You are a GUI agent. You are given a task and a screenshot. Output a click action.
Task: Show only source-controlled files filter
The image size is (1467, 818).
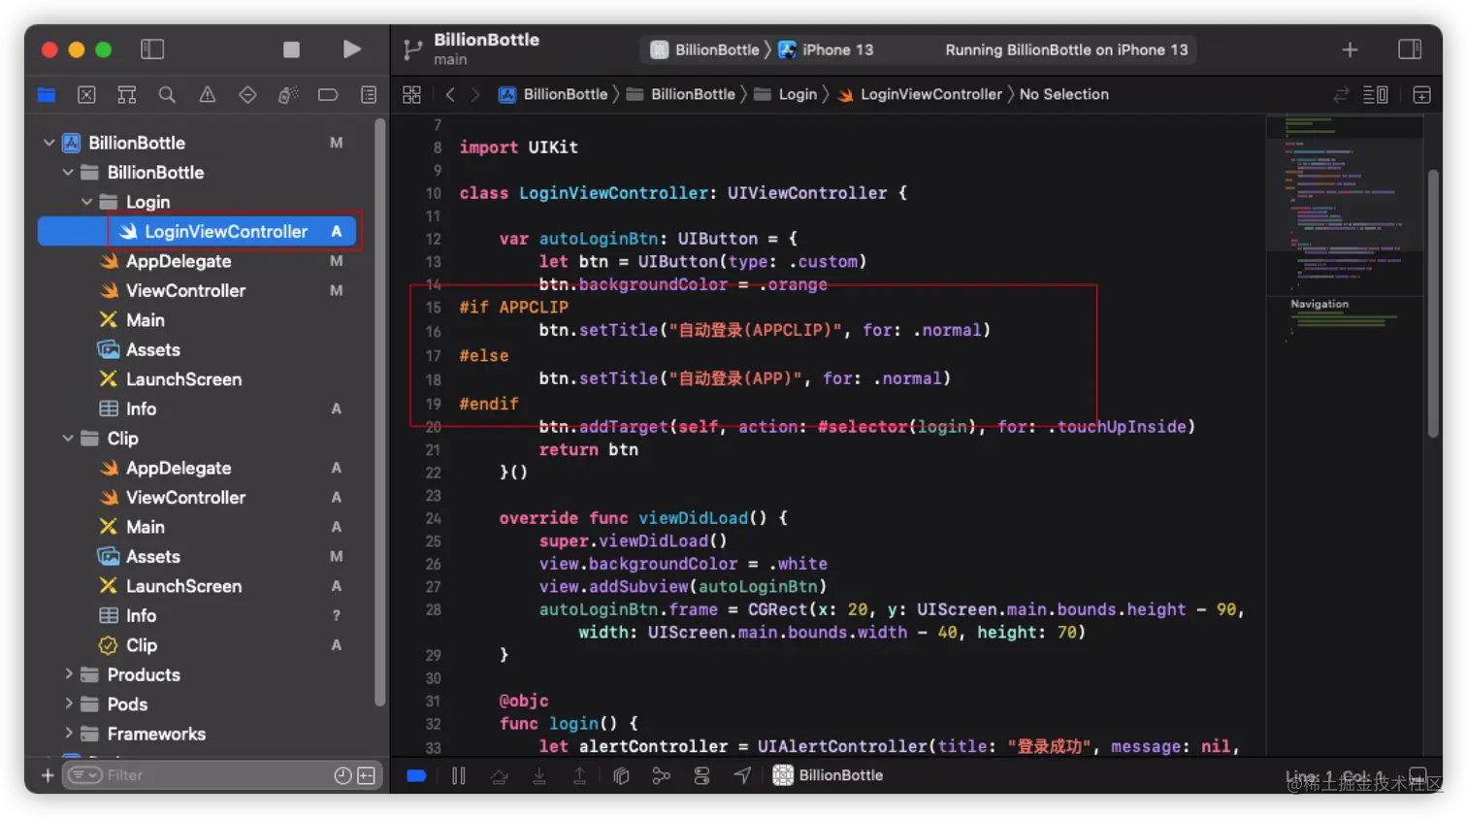tap(366, 775)
